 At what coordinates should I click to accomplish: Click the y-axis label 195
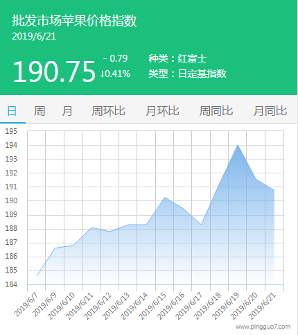(11, 131)
